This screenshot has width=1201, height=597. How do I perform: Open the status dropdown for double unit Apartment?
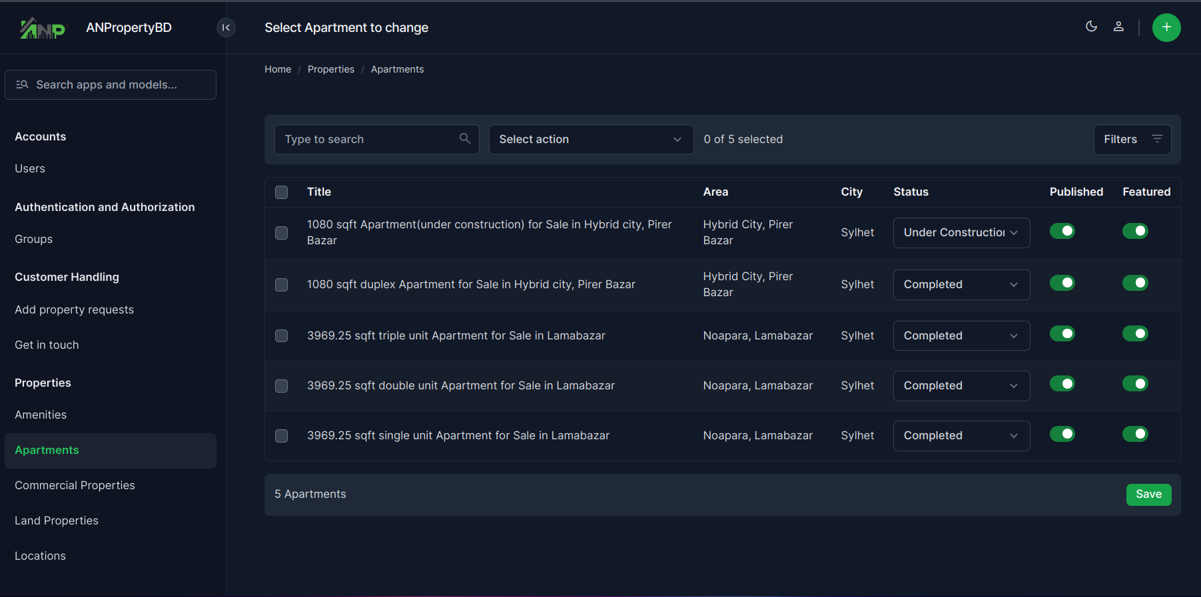click(961, 386)
